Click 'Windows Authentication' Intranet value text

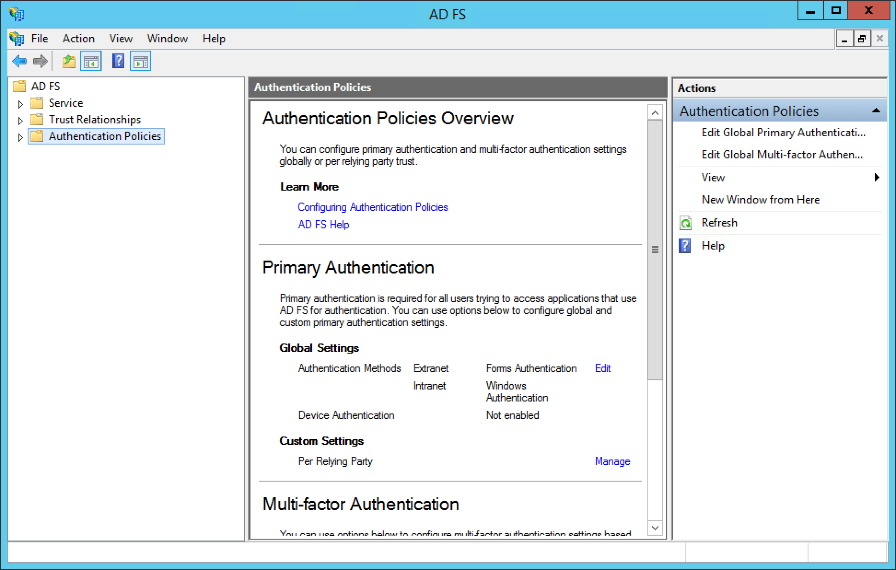(517, 392)
